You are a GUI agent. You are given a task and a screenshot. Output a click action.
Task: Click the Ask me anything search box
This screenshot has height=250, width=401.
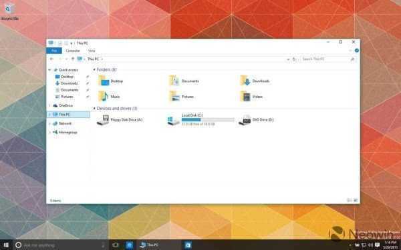60,245
